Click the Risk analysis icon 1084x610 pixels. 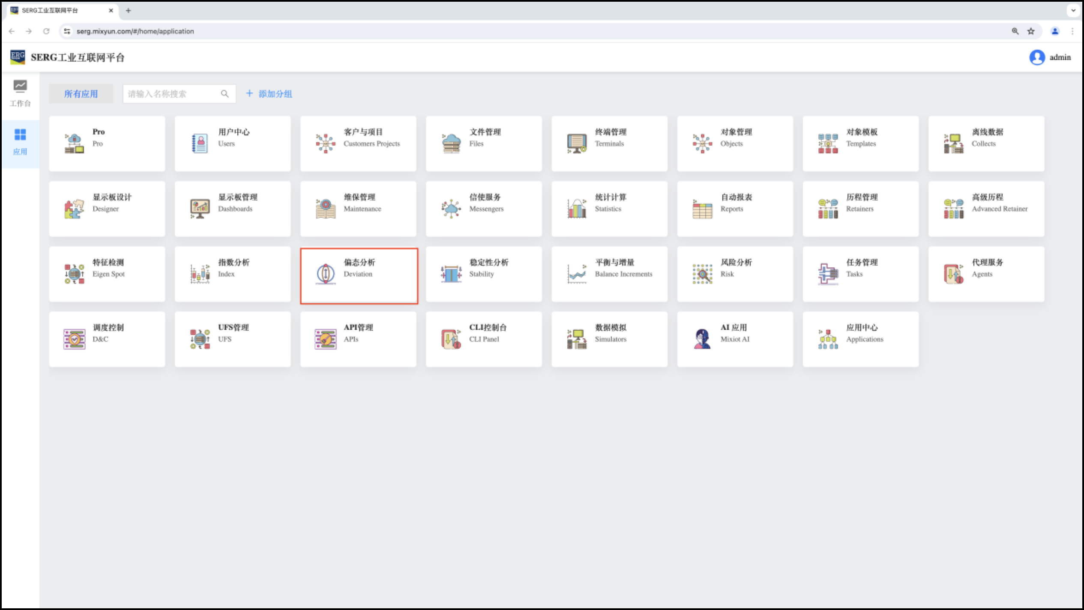(702, 274)
